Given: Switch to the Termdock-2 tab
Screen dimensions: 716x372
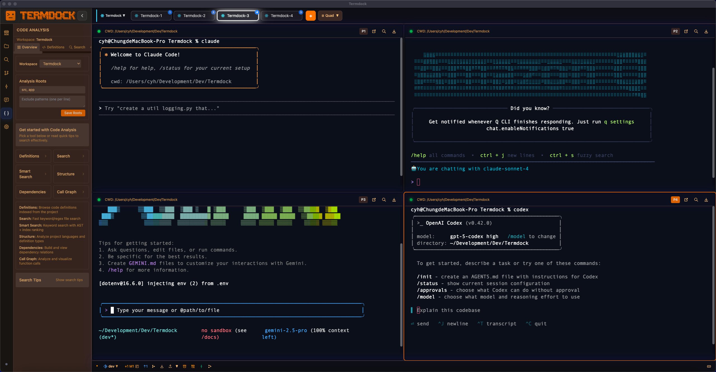Looking at the screenshot, I should (194, 16).
